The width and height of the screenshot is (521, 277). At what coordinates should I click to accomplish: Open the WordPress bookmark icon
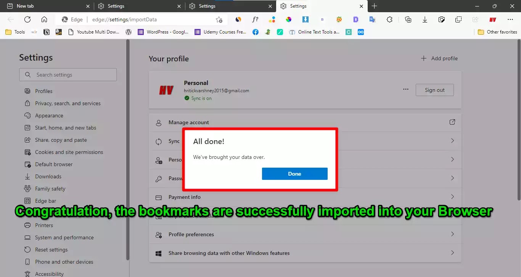[128, 32]
